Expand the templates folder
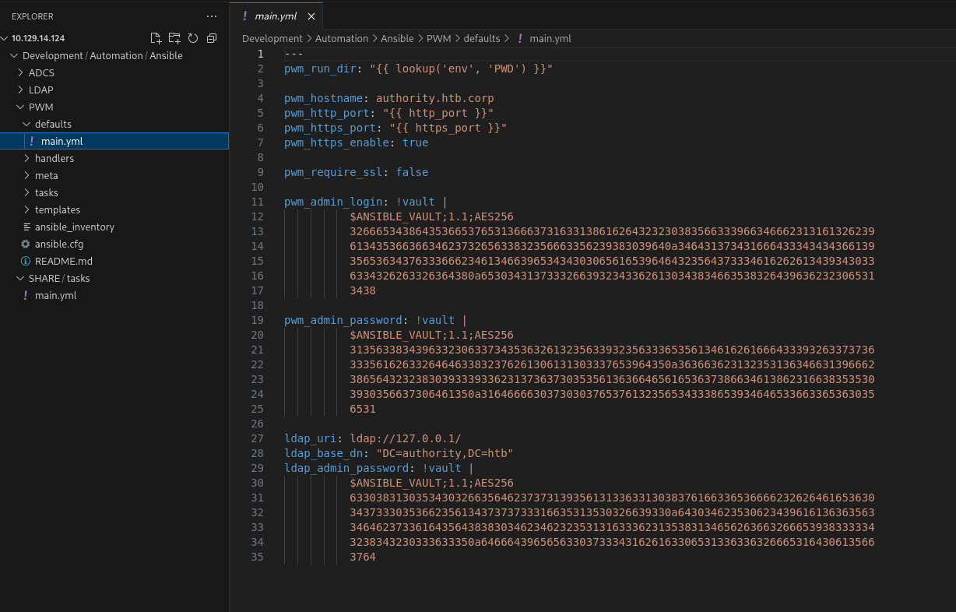This screenshot has height=612, width=956. [26, 209]
